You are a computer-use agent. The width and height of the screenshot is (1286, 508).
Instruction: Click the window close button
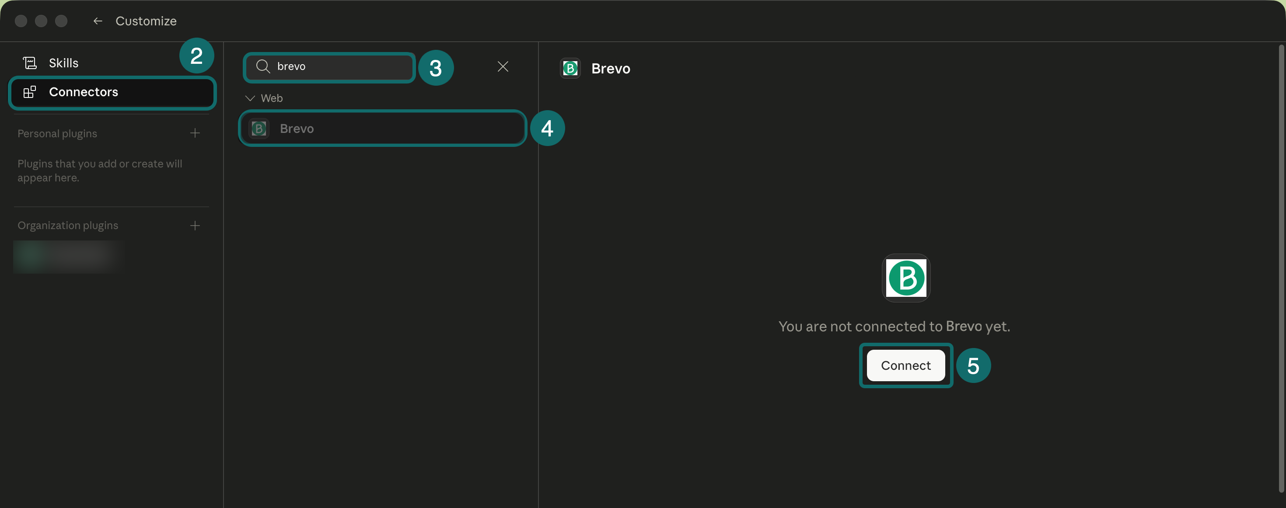coord(21,21)
